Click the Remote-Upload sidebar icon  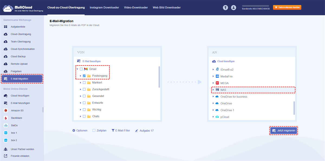[6, 64]
